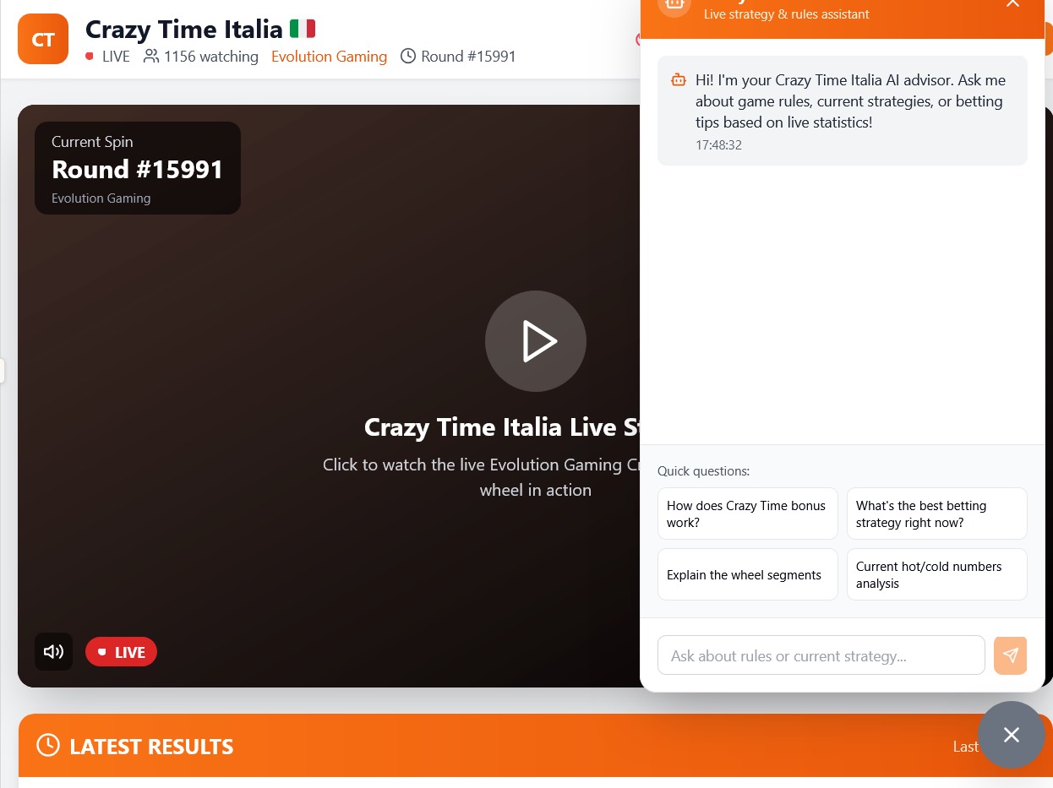Click the ask about rules input field
The height and width of the screenshot is (788, 1053).
click(x=821, y=655)
